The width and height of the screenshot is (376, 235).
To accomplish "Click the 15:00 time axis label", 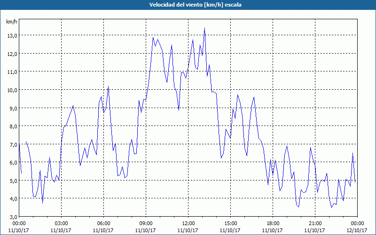I will click(230, 224).
